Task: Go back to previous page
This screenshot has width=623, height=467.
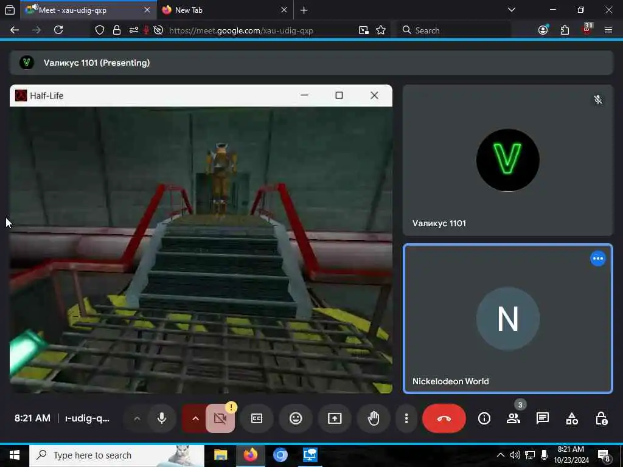Action: point(15,30)
